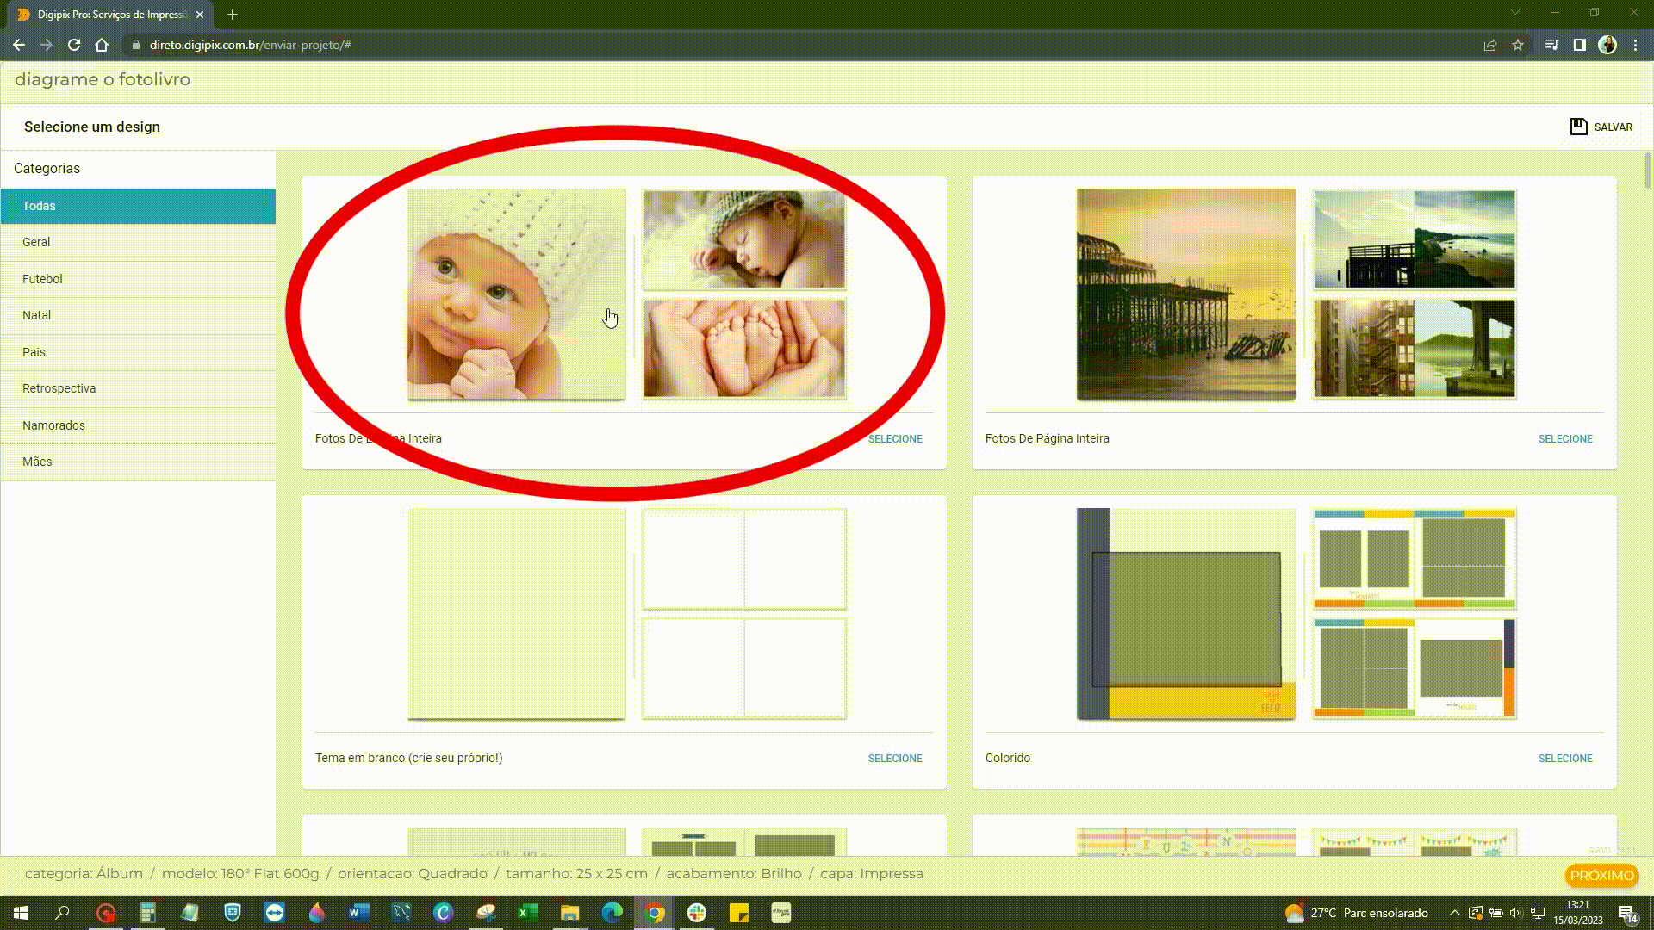Show hidden system tray icons
Viewport: 1654px width, 930px height.
tap(1454, 913)
